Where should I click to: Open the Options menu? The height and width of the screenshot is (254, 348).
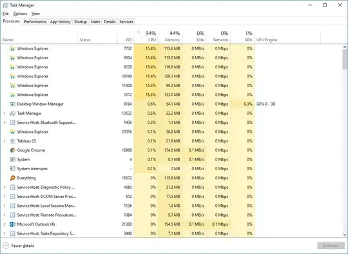20,14
